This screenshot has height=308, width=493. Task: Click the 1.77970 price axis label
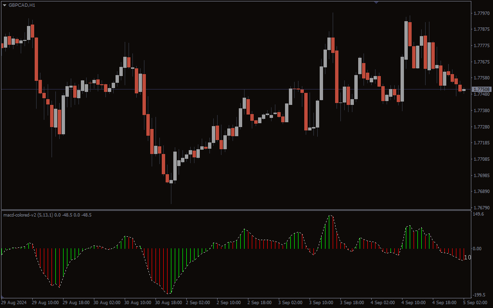481,13
